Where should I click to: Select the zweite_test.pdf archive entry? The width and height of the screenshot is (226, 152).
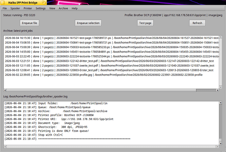pyautogui.click(x=111, y=66)
